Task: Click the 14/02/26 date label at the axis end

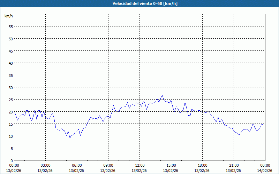Action: coord(265,171)
